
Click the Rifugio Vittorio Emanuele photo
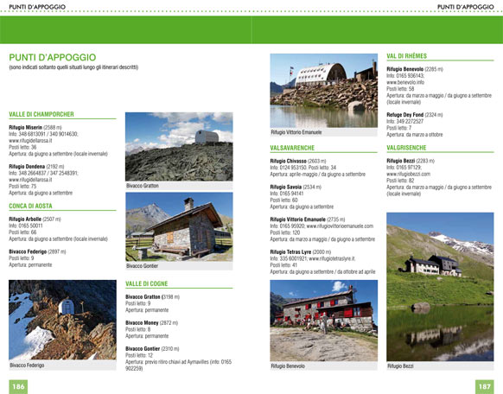324,91
